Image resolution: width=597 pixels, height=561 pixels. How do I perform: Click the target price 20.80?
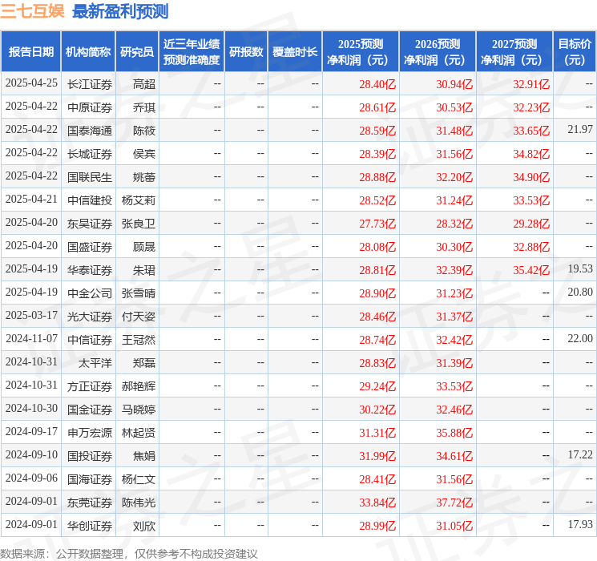pos(580,292)
